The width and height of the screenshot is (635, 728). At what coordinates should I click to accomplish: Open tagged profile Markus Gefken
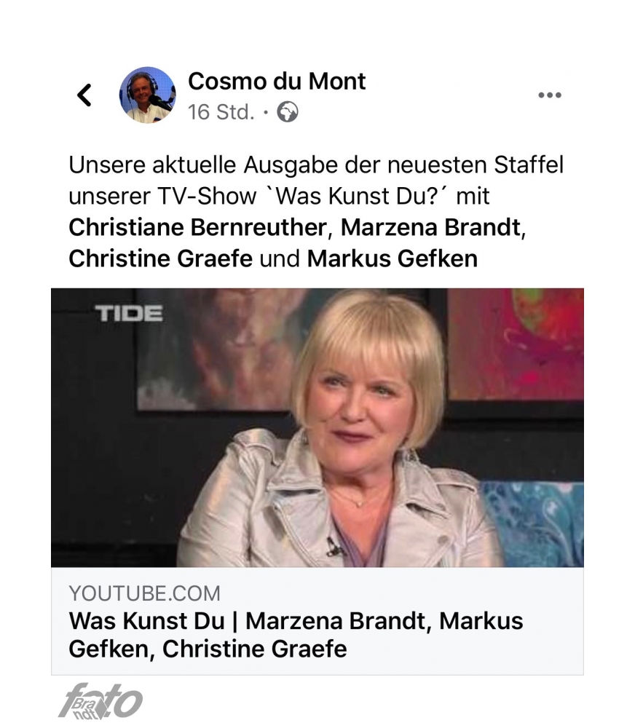tap(393, 258)
